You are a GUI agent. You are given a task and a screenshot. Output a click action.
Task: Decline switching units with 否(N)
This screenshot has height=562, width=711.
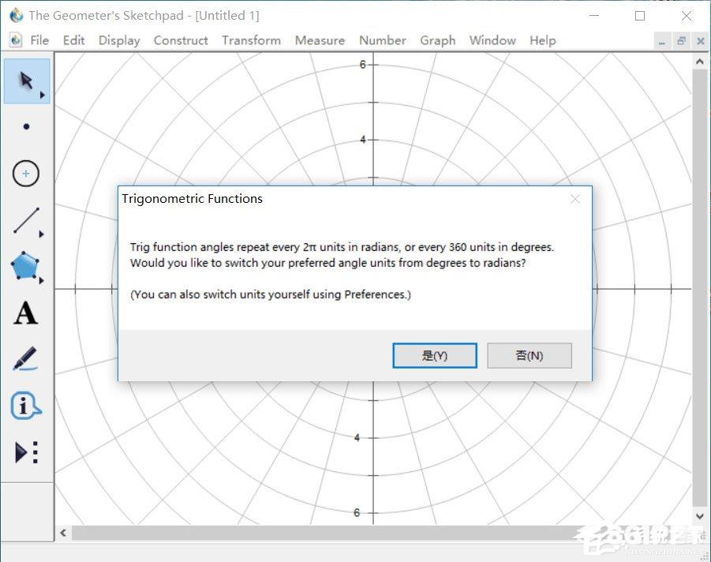point(530,356)
